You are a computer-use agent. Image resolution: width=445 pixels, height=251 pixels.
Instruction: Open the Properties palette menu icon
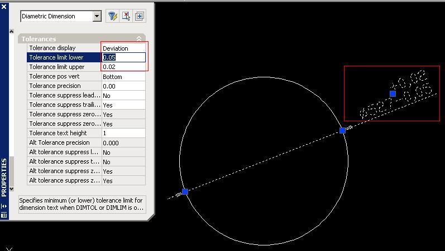coord(4,215)
